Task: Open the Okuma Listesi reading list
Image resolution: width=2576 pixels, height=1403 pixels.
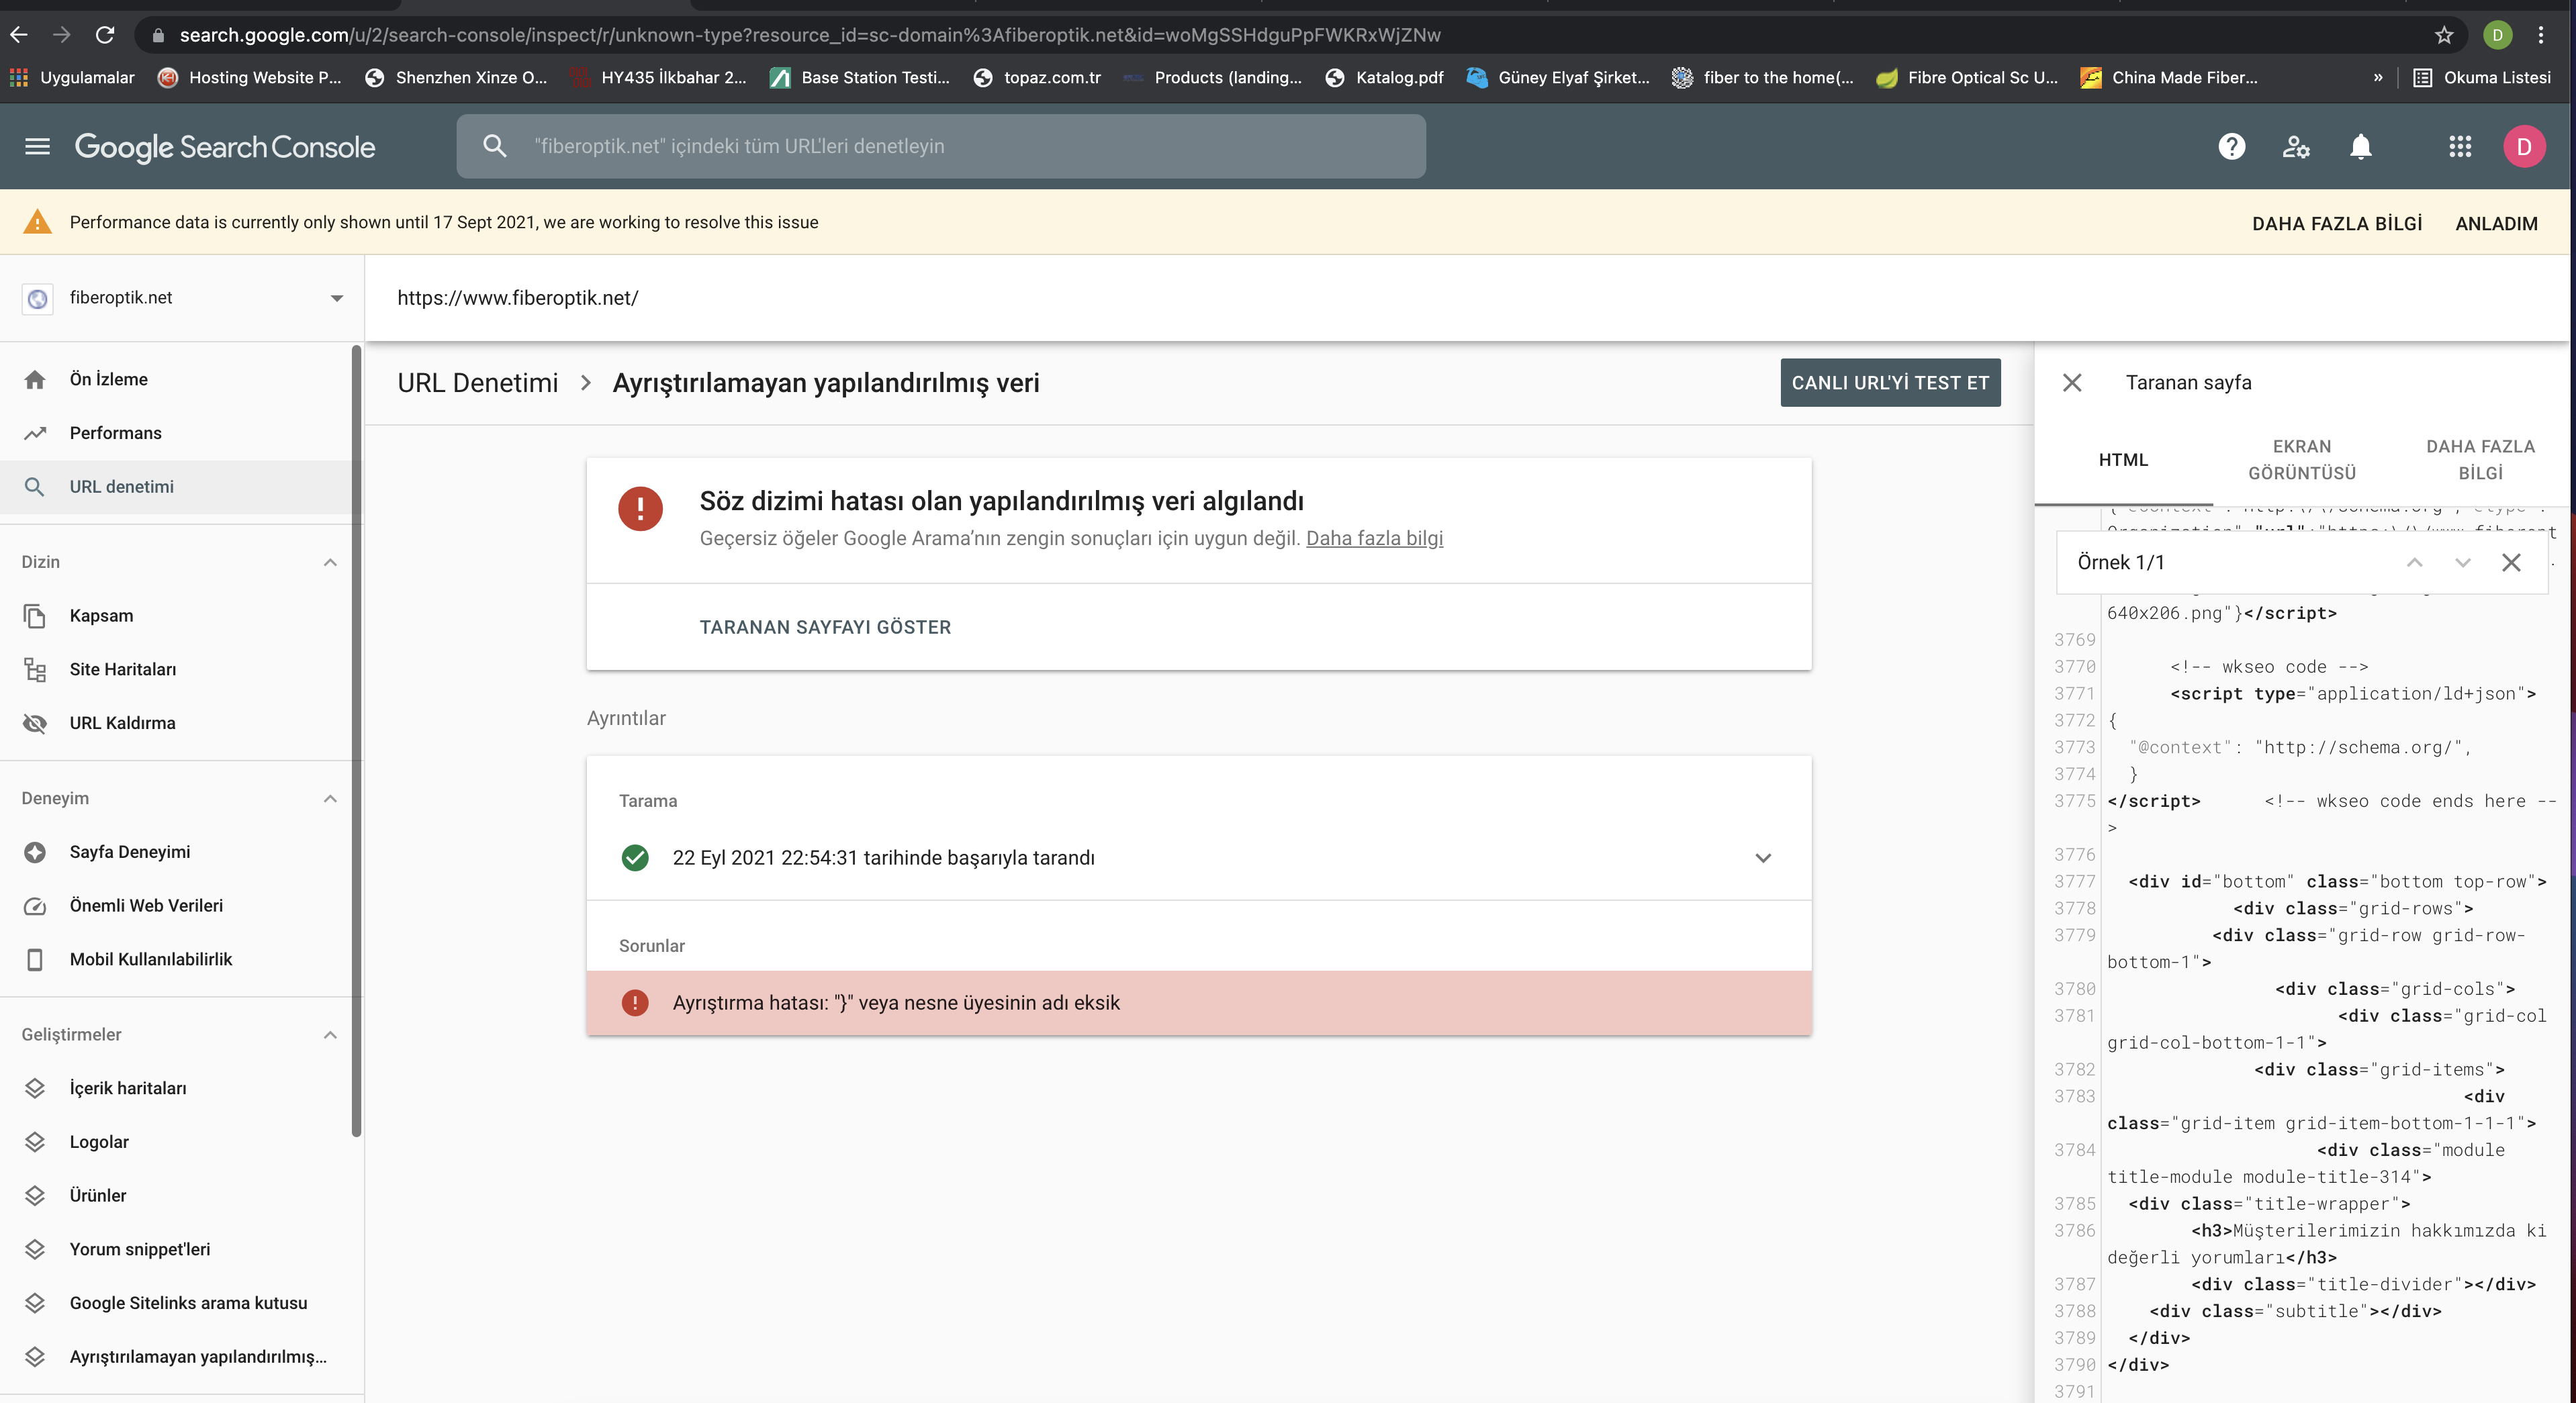Action: pos(2482,78)
